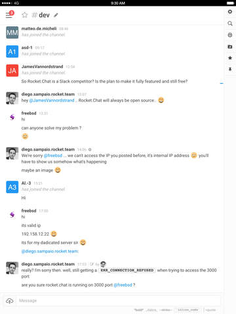This screenshot has height=314, width=236.
Task: Show starred messages in right sidebar
Action: pyautogui.click(x=230, y=58)
